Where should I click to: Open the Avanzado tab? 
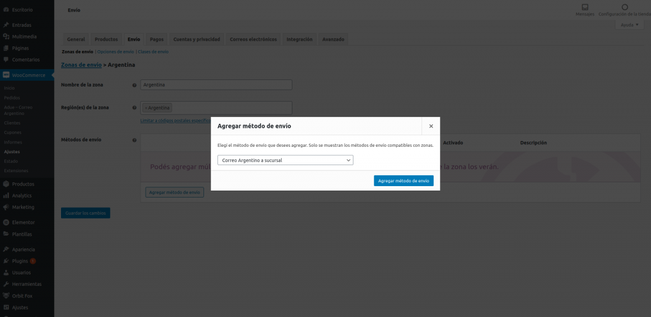pyautogui.click(x=333, y=39)
